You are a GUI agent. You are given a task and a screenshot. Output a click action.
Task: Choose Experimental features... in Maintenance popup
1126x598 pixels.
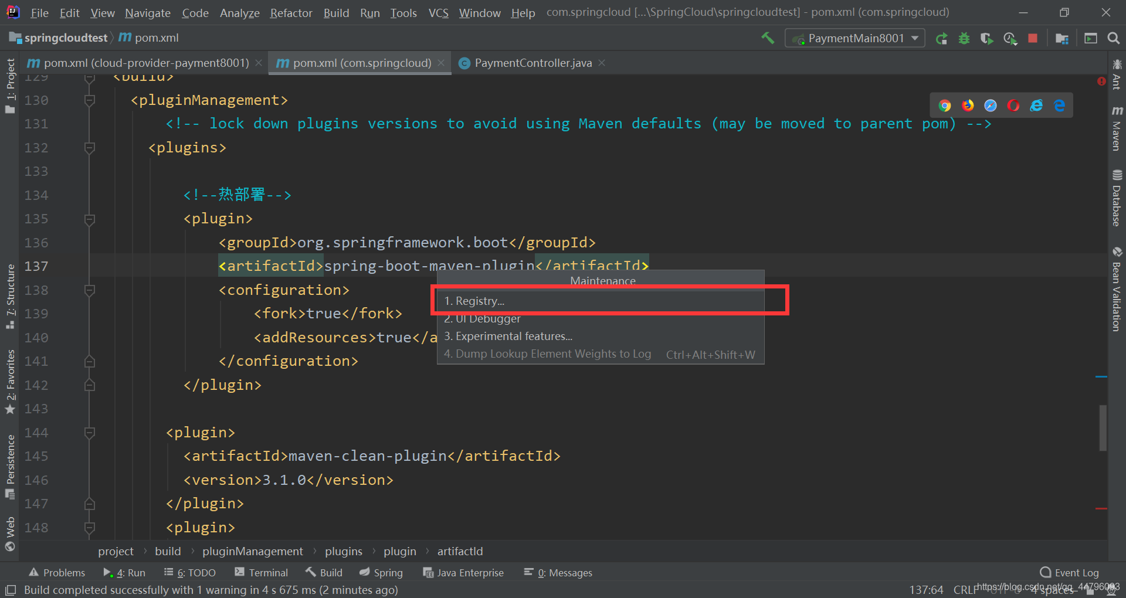pos(601,336)
